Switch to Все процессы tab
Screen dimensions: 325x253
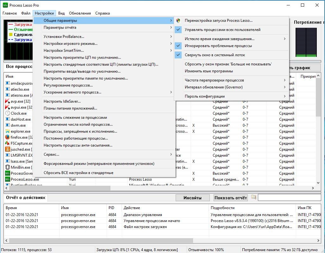(x=19, y=67)
